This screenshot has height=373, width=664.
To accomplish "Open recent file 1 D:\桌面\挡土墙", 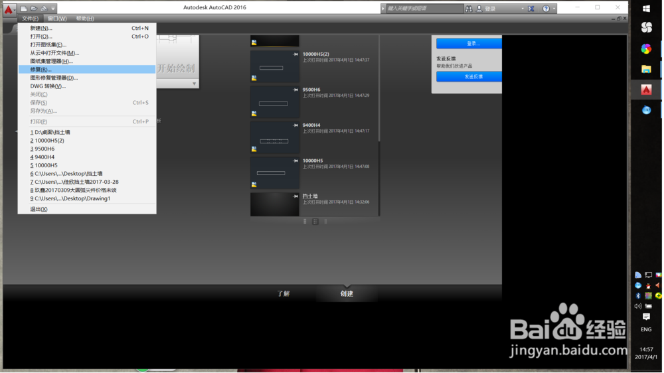I will click(87, 132).
